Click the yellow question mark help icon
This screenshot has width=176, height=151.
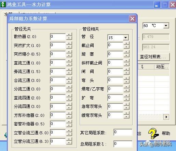point(153,133)
